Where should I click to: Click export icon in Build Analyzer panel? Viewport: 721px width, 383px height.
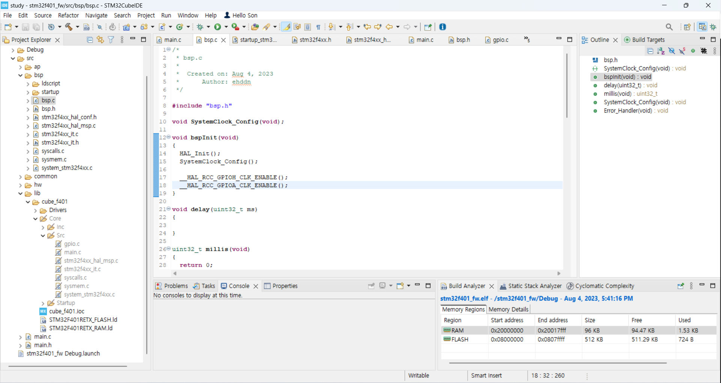(x=680, y=286)
